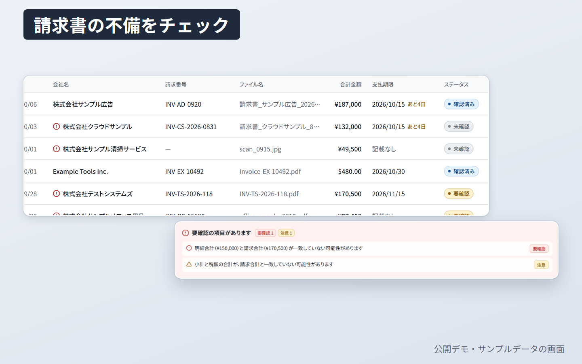Click 未確認 status for 株式会社サンプル清掃サービス
Screen dimensions: 582x364
point(459,149)
